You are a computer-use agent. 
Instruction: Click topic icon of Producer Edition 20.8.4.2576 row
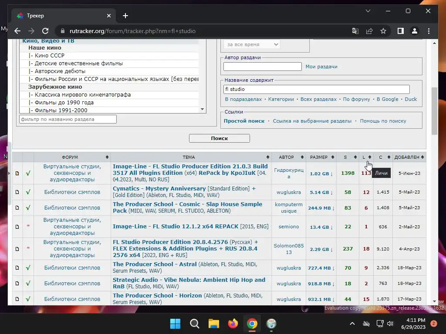pyautogui.click(x=17, y=249)
